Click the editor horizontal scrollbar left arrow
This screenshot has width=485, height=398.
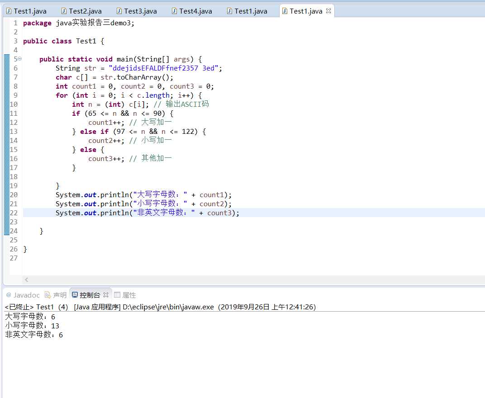tap(27, 280)
